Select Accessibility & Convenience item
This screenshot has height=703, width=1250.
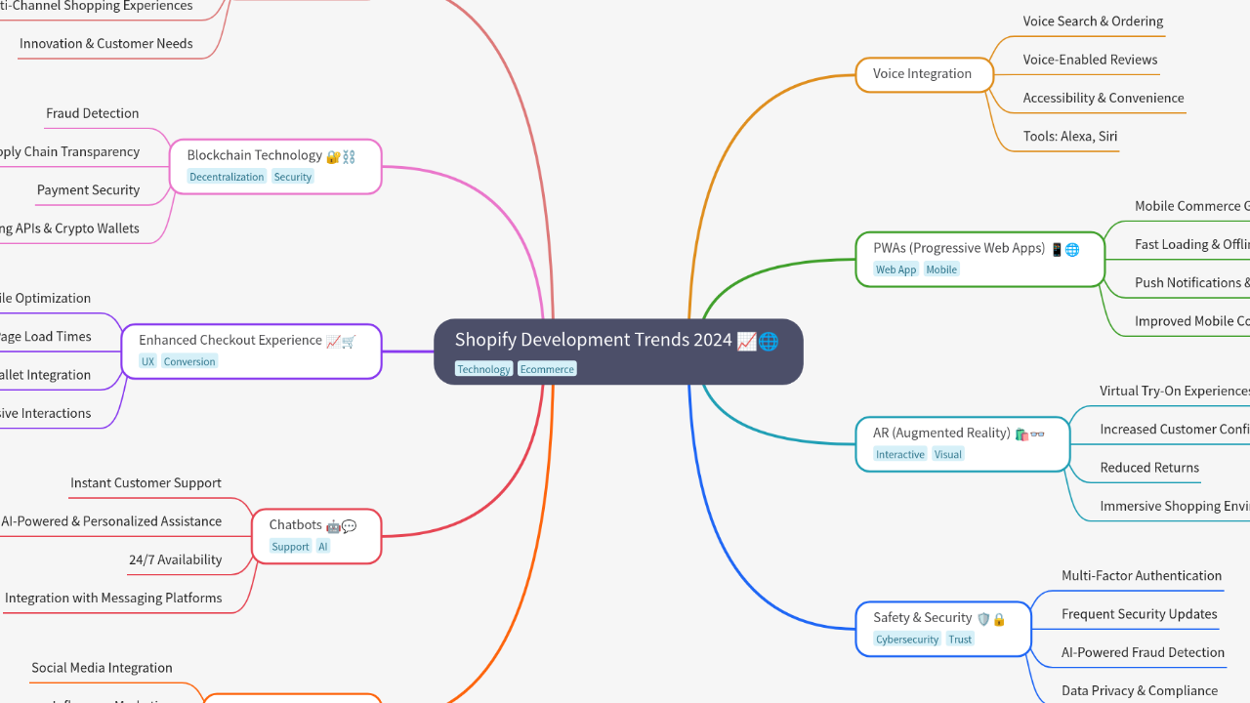pyautogui.click(x=1104, y=98)
